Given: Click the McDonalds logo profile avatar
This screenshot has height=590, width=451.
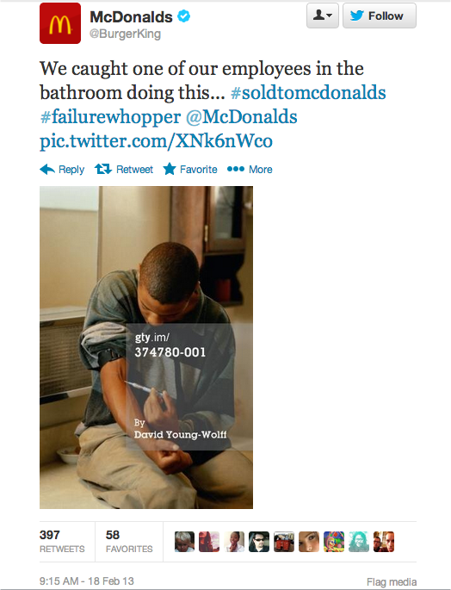Looking at the screenshot, I should click(x=60, y=23).
